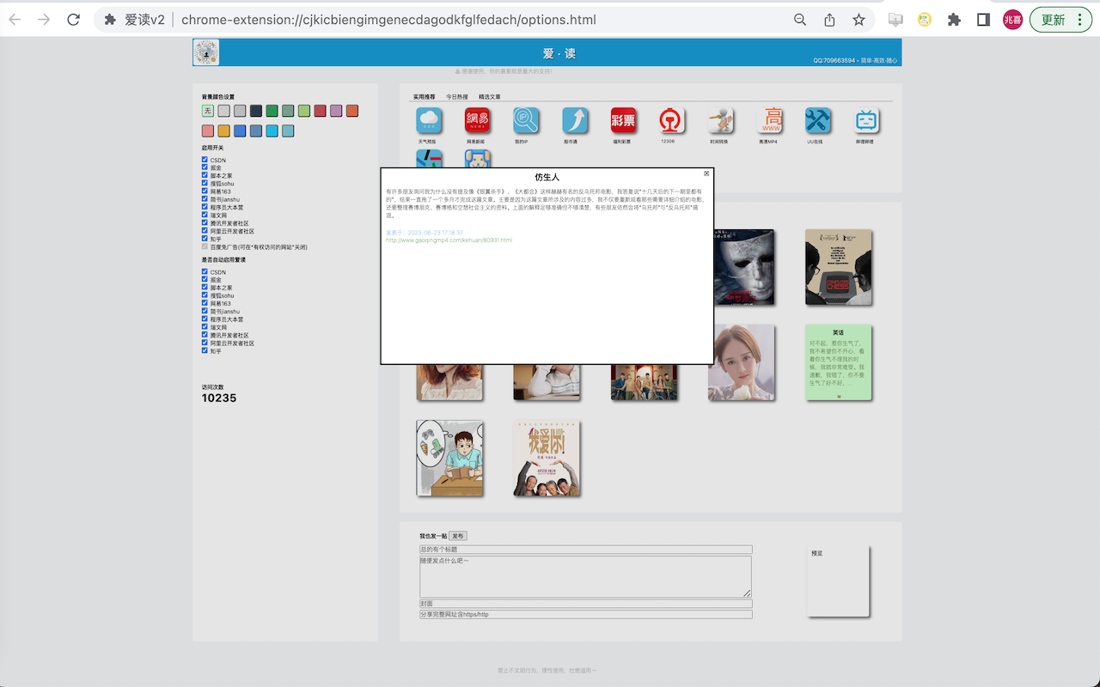
Task: Toggle 阿里云开发者社区 under 是否自动启用爱读
Action: coord(205,343)
